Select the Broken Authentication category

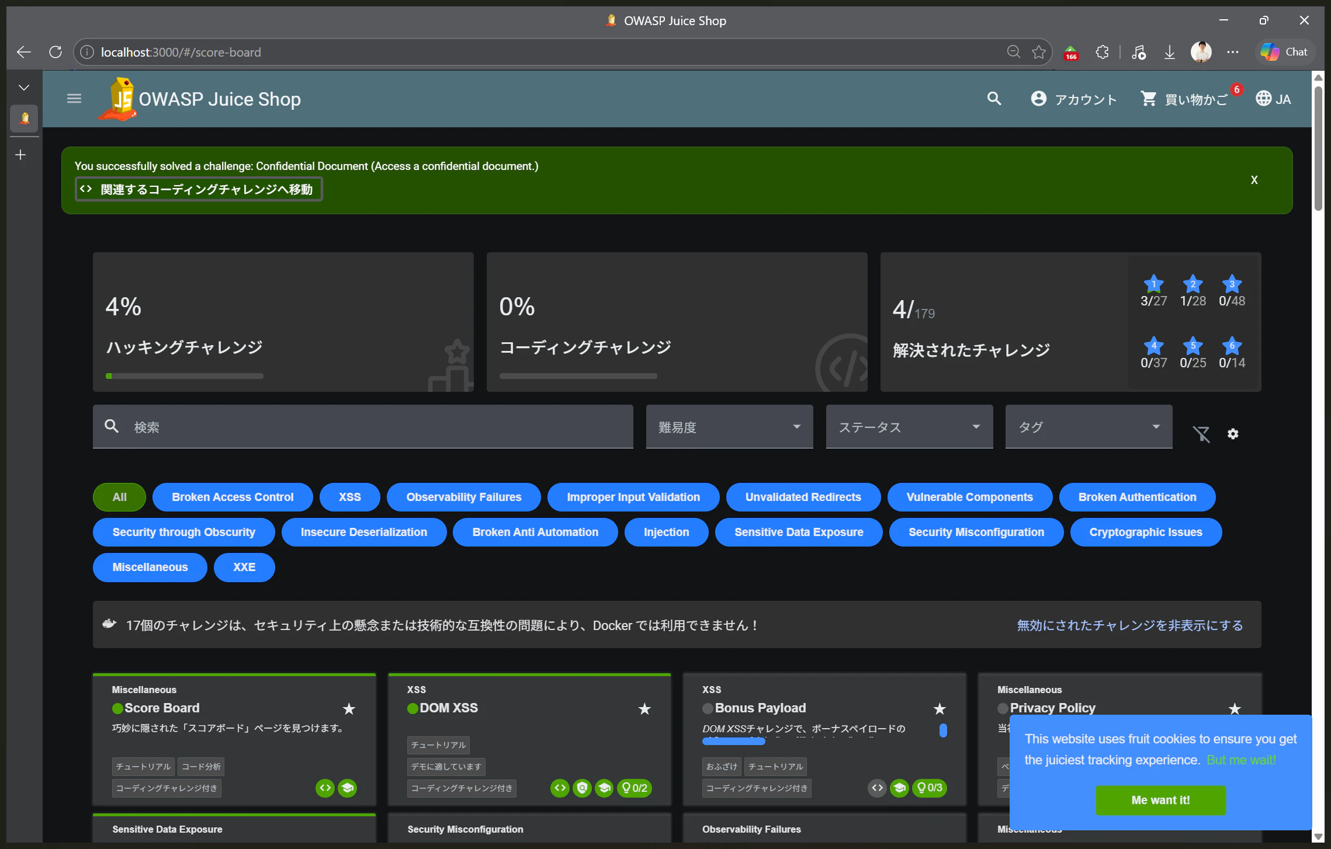pos(1138,497)
